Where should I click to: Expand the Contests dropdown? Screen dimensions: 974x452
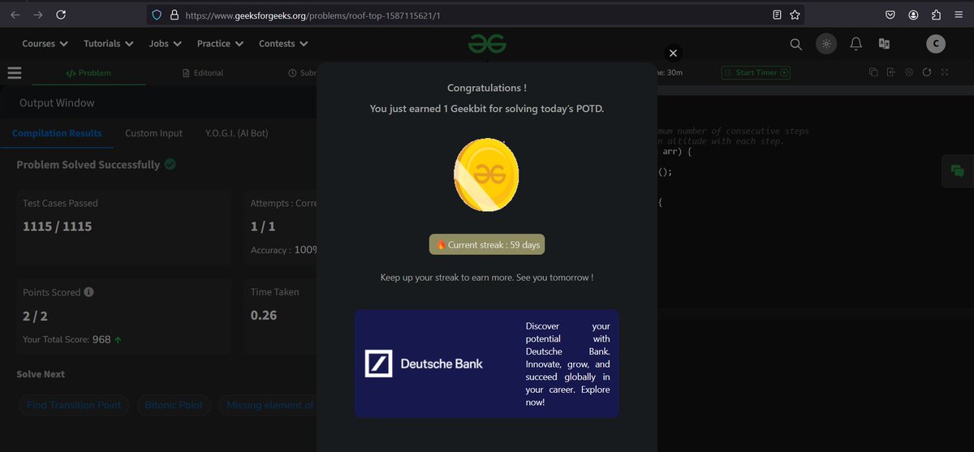point(283,44)
